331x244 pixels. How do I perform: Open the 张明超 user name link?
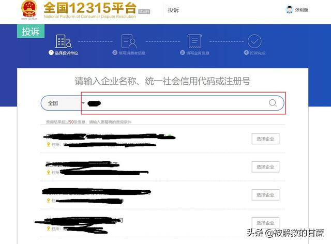(x=302, y=10)
